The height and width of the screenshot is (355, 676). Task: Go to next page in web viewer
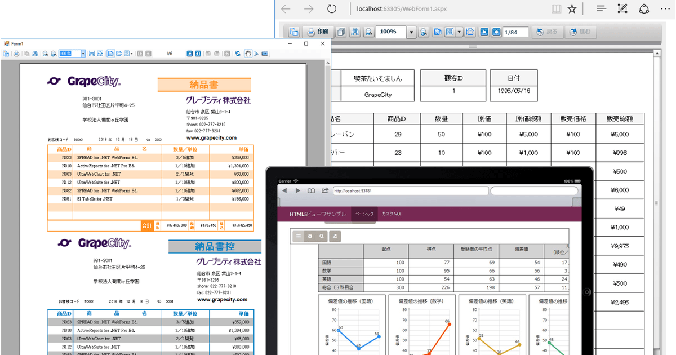pos(496,32)
